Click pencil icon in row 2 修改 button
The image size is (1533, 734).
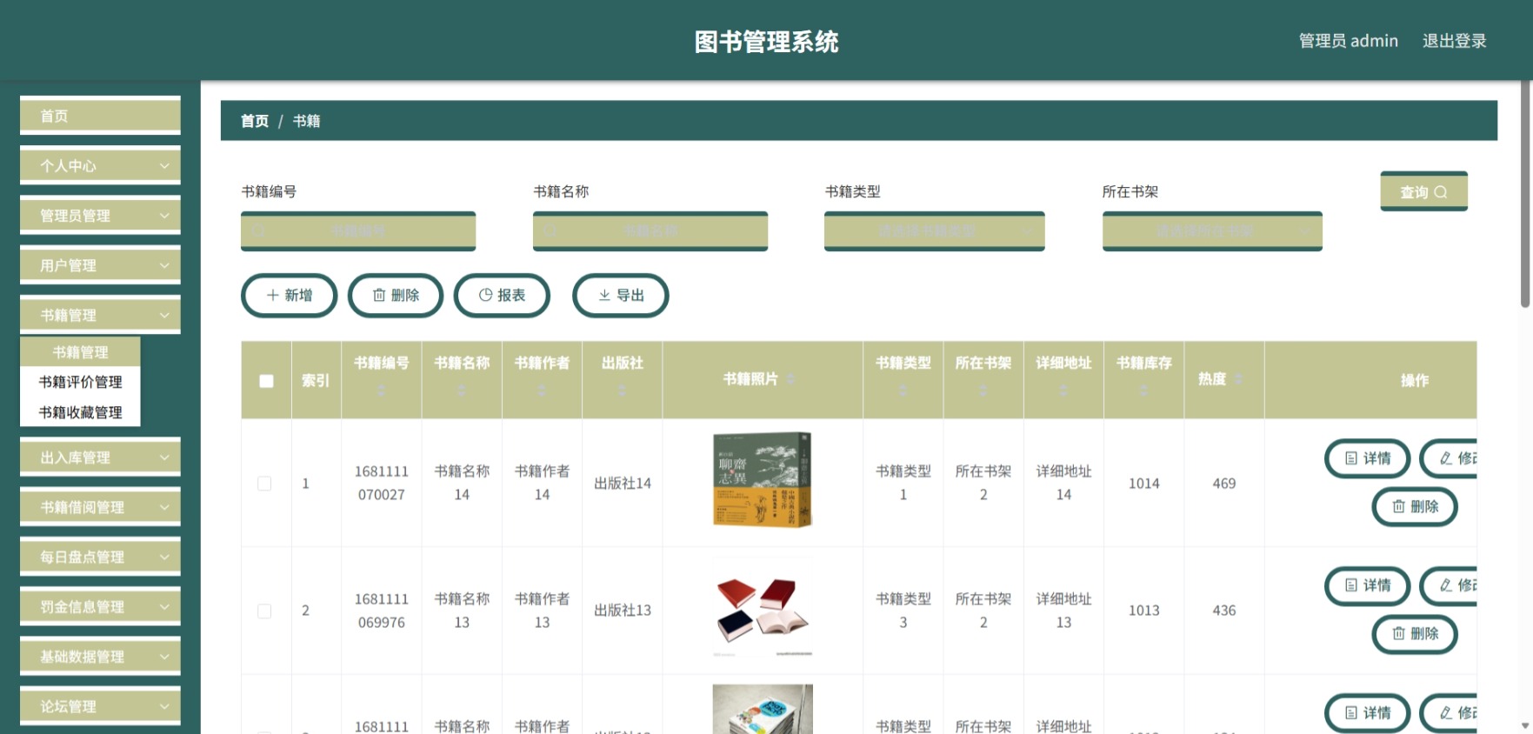click(x=1446, y=585)
